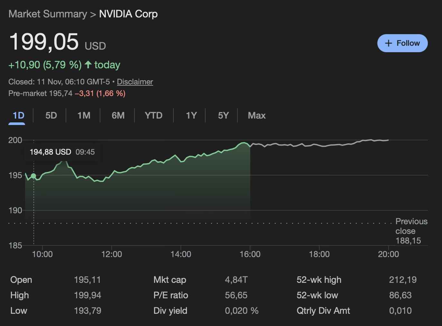
Task: Click the Mkt cap value 4,84T
Action: [x=236, y=280]
